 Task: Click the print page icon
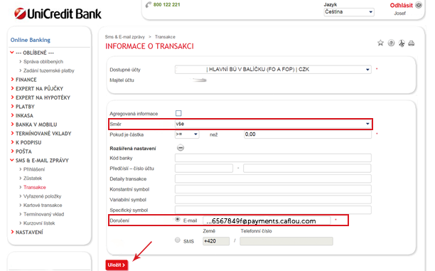(x=412, y=43)
